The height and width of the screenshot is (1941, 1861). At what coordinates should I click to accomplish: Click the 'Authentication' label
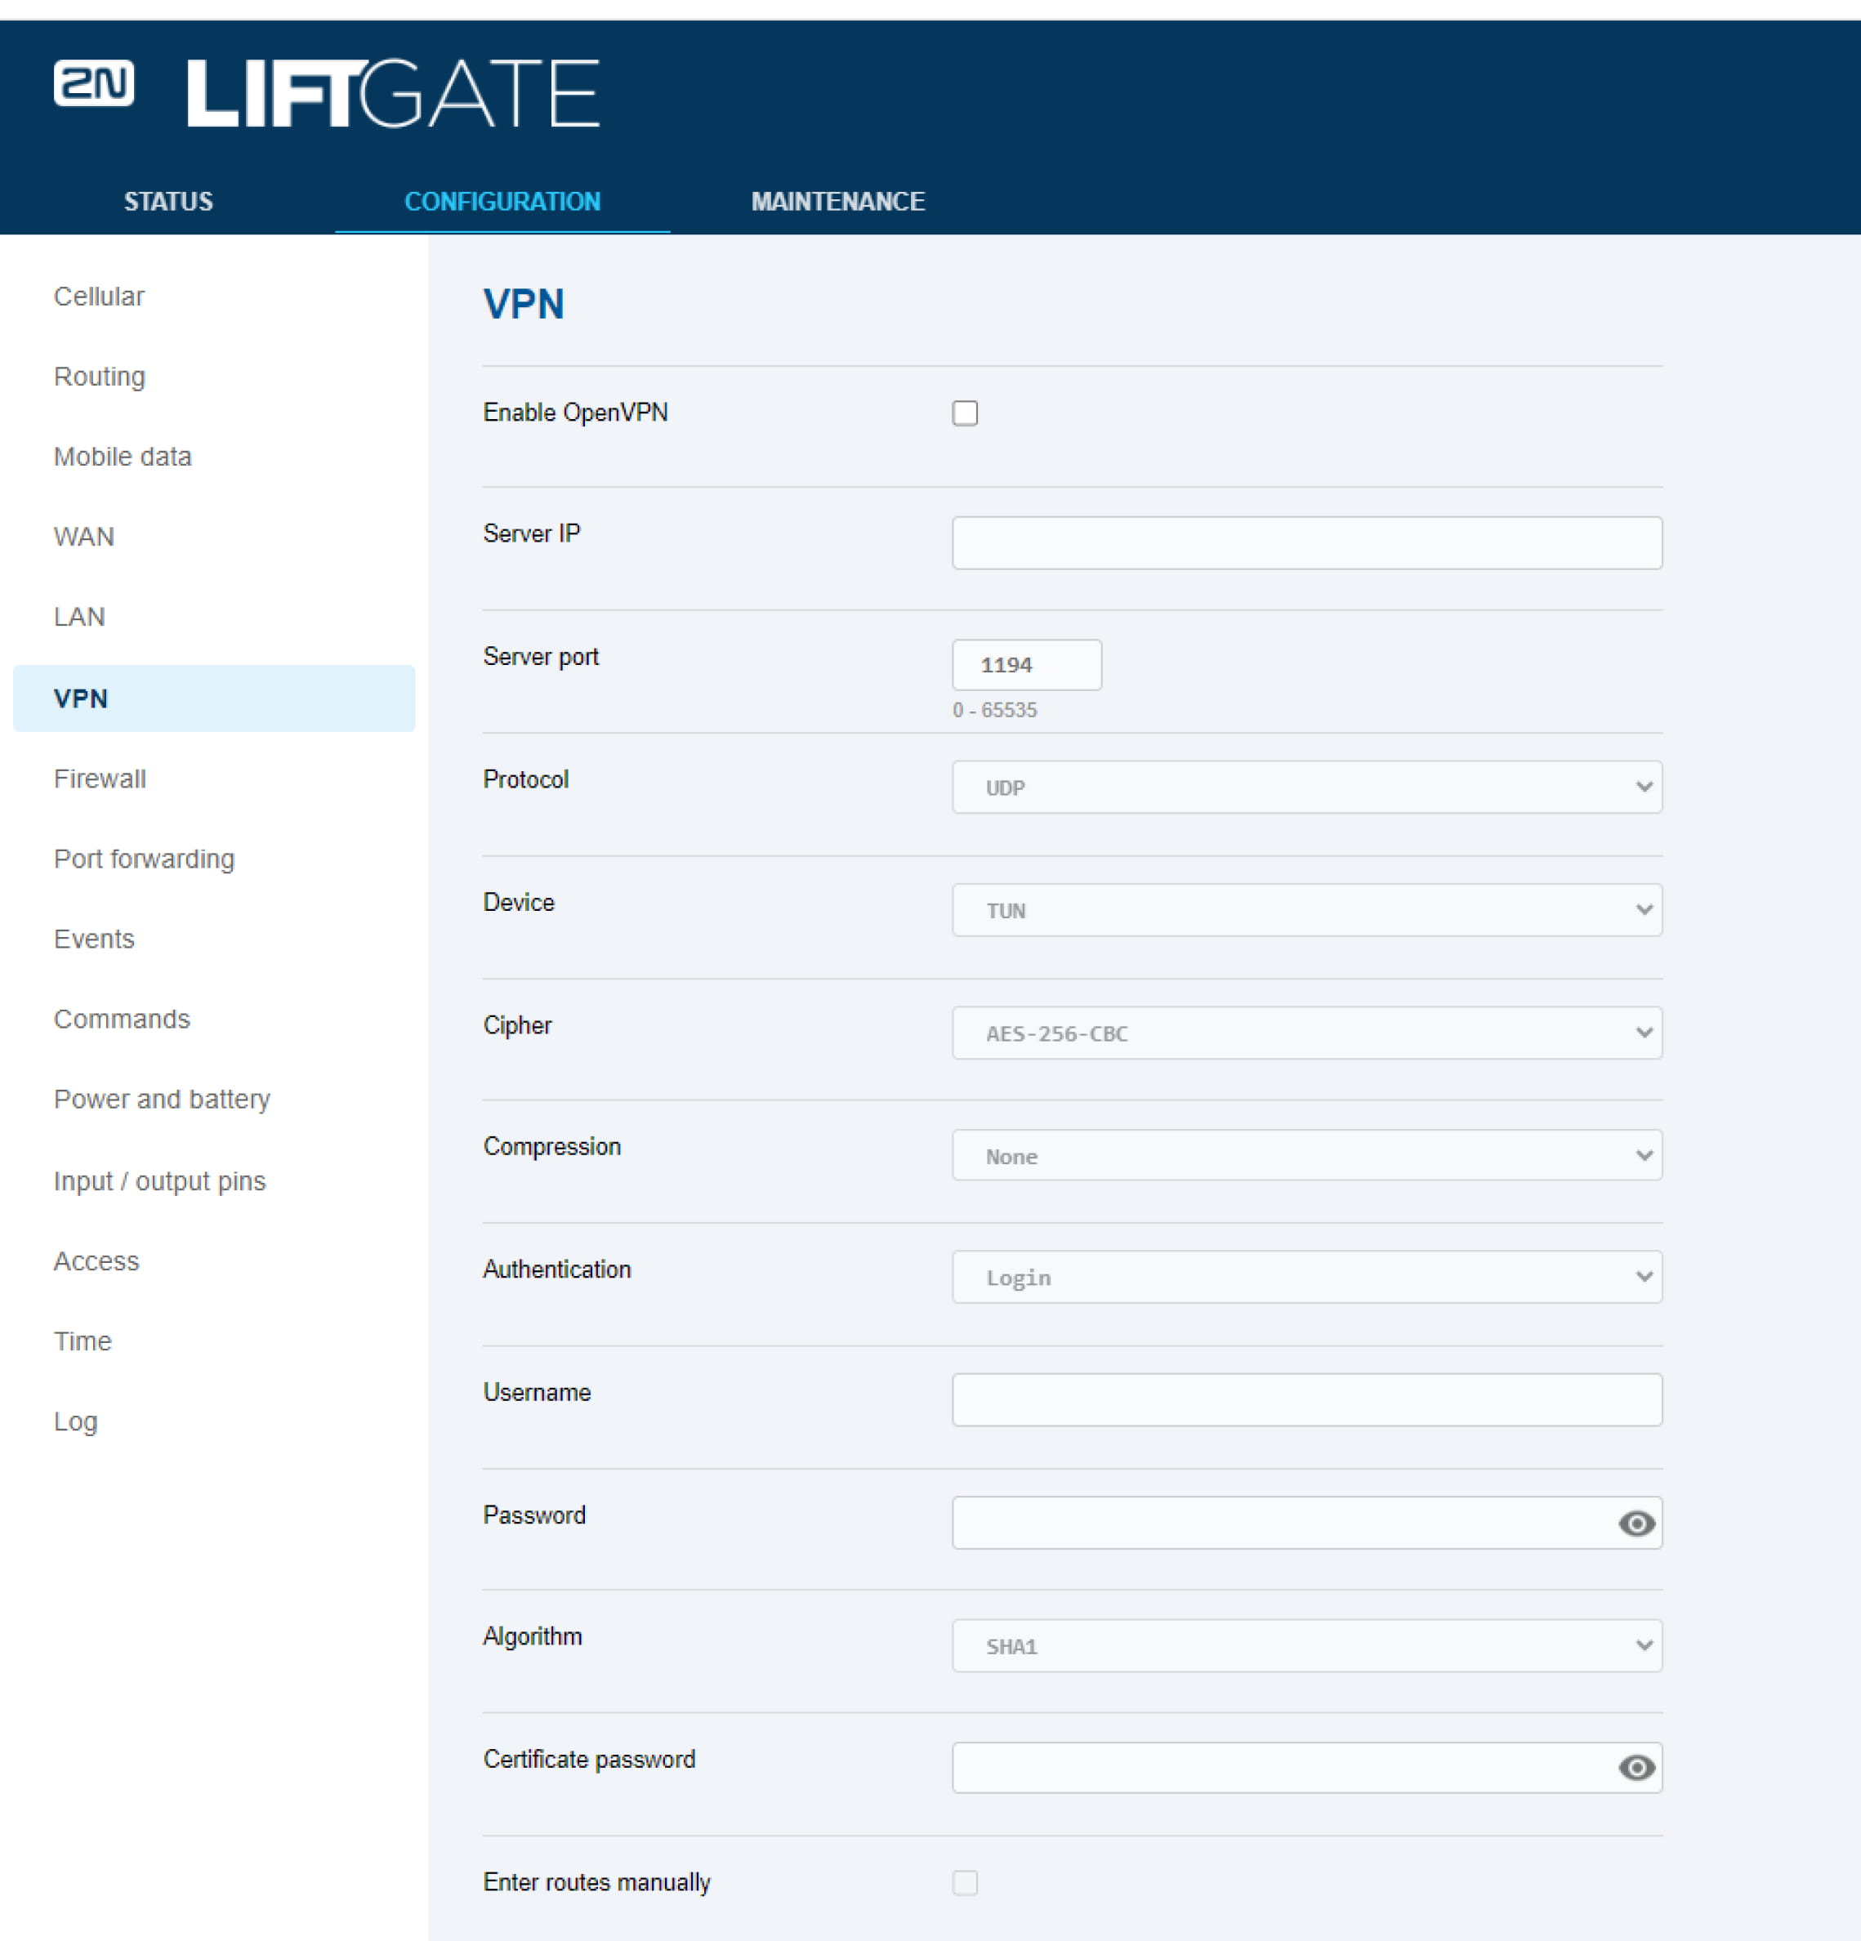pos(556,1269)
